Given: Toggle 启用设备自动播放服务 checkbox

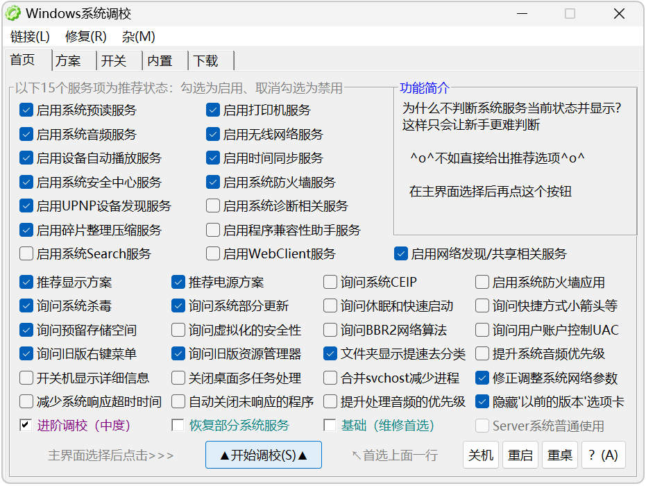Looking at the screenshot, I should tap(26, 158).
